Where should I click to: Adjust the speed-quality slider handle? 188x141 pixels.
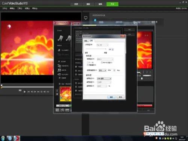[106, 49]
